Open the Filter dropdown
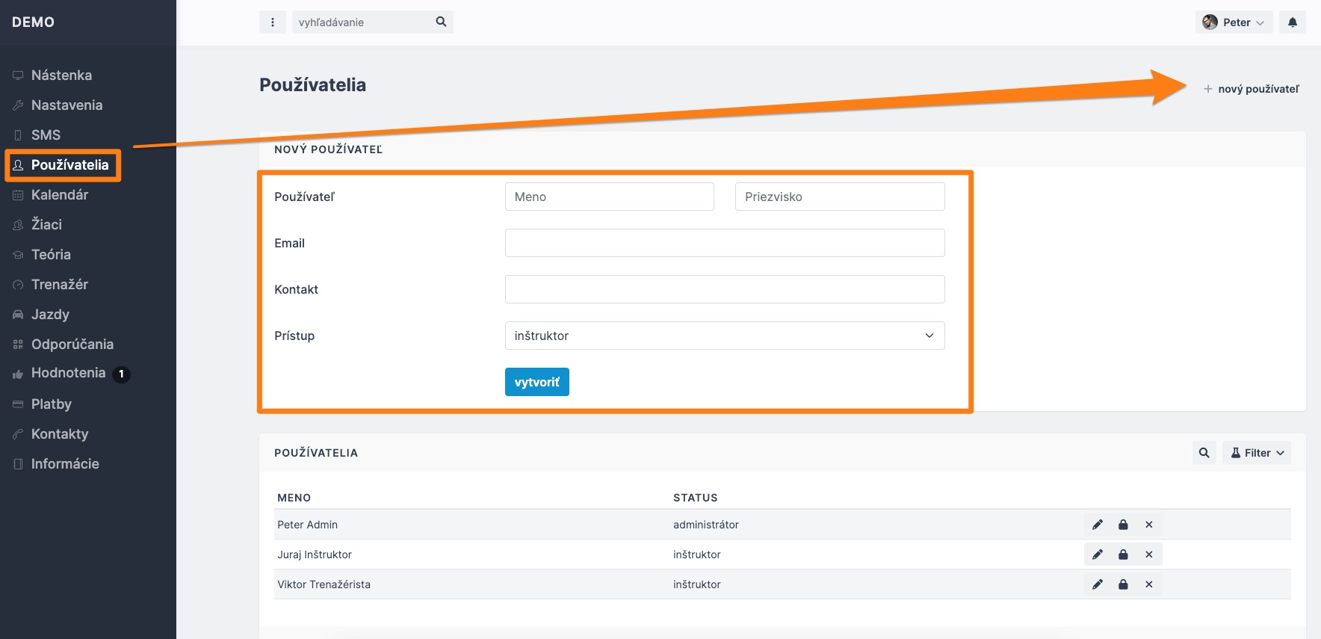This screenshot has height=639, width=1321. point(1257,453)
